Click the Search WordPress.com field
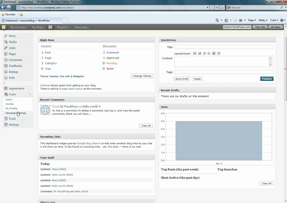 pyautogui.click(x=237, y=27)
